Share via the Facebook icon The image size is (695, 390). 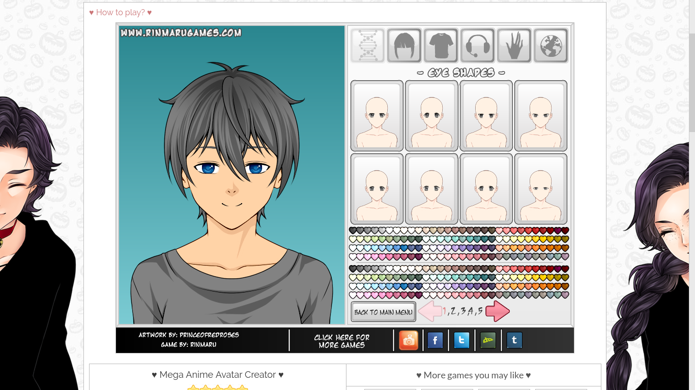point(435,340)
